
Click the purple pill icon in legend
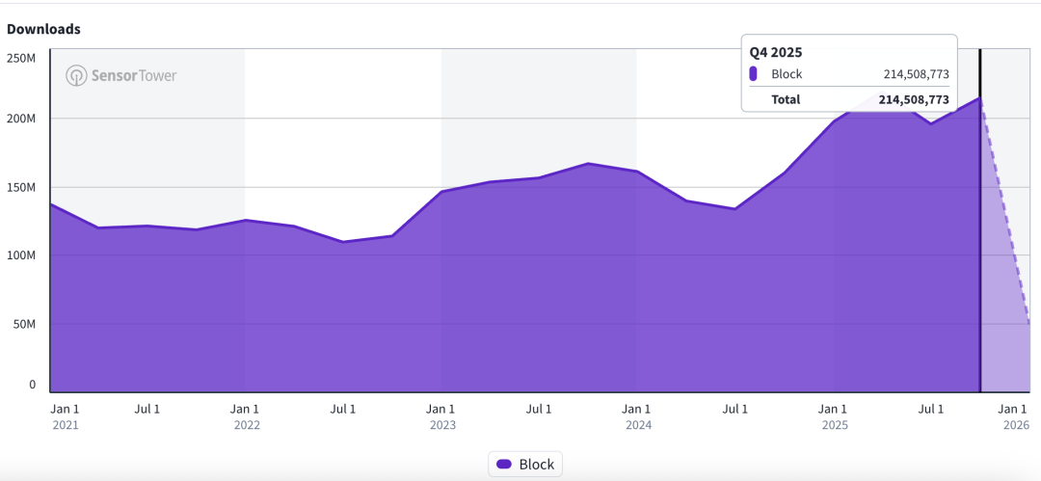(504, 465)
